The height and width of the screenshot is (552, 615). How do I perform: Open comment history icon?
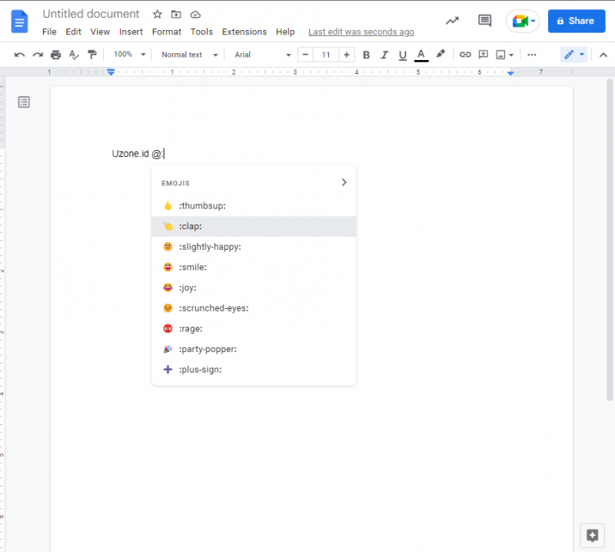(x=485, y=21)
